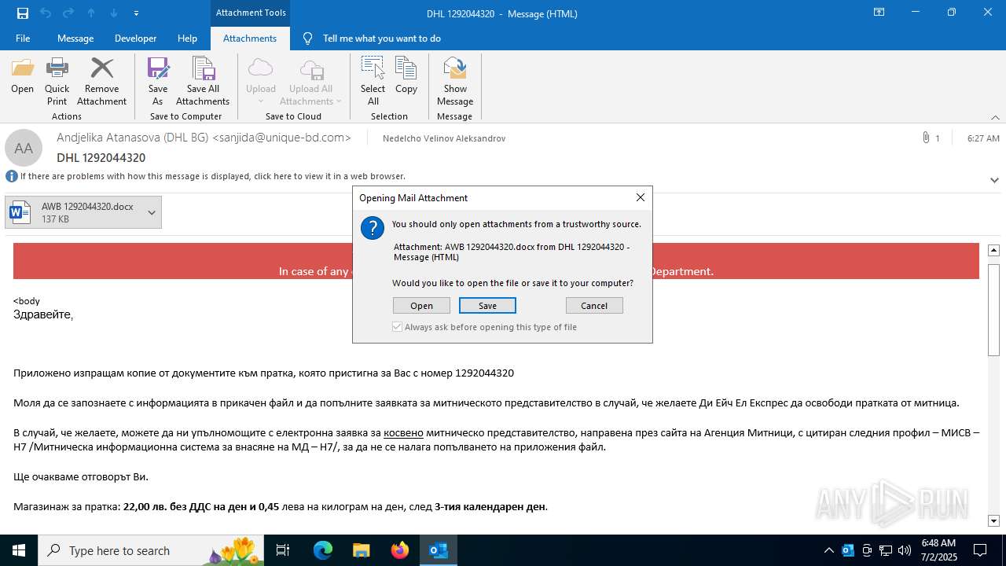The height and width of the screenshot is (566, 1006).
Task: Click the Remove Attachment icon
Action: 101,81
